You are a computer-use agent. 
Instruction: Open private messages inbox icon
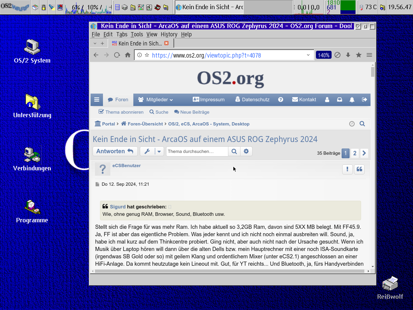(340, 100)
